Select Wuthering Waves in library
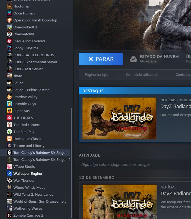The width and height of the screenshot is (191, 219). pyautogui.click(x=35, y=208)
